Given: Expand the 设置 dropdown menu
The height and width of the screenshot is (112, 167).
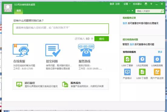Looking at the screenshot, I should coord(127,4).
